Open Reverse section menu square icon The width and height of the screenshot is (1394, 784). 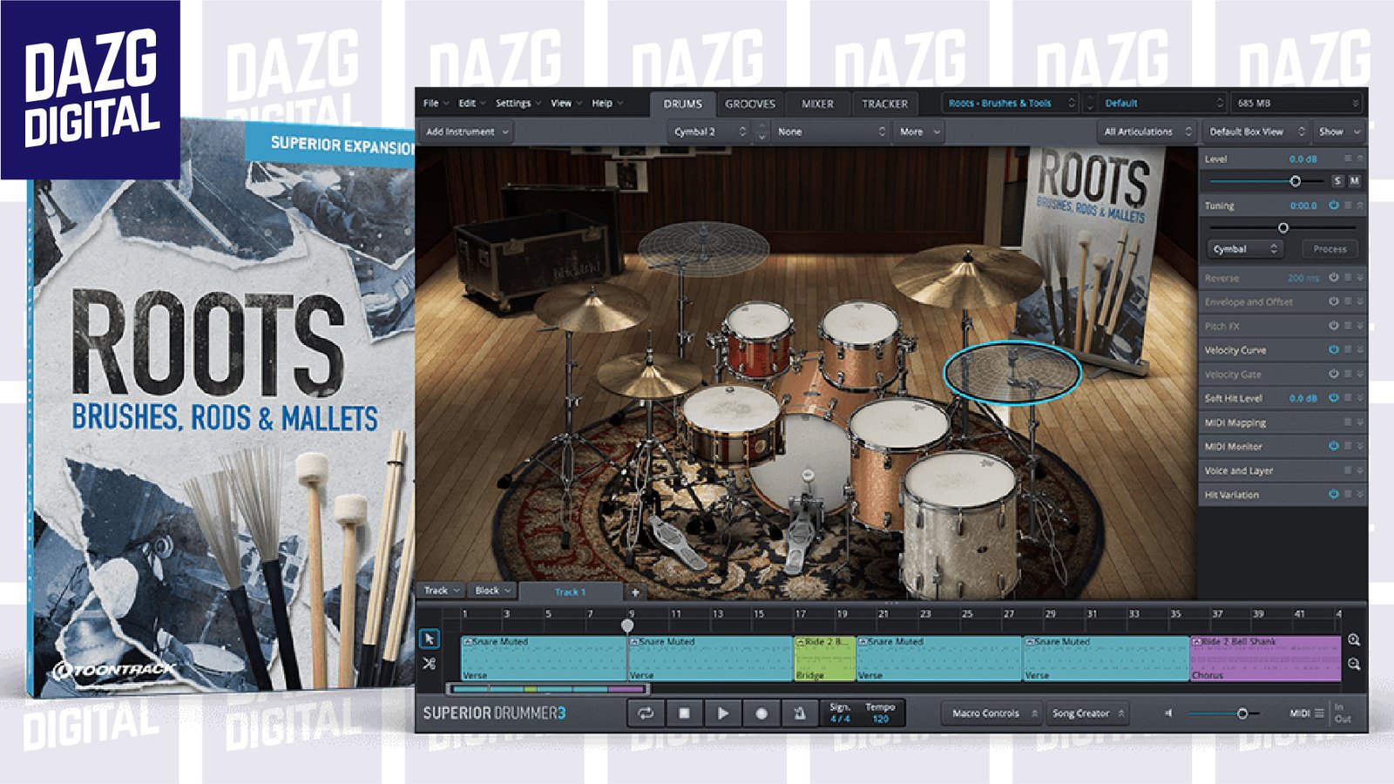(x=1347, y=278)
